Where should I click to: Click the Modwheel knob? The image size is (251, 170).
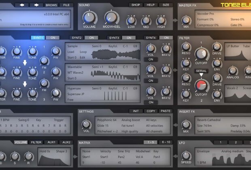coord(112,17)
